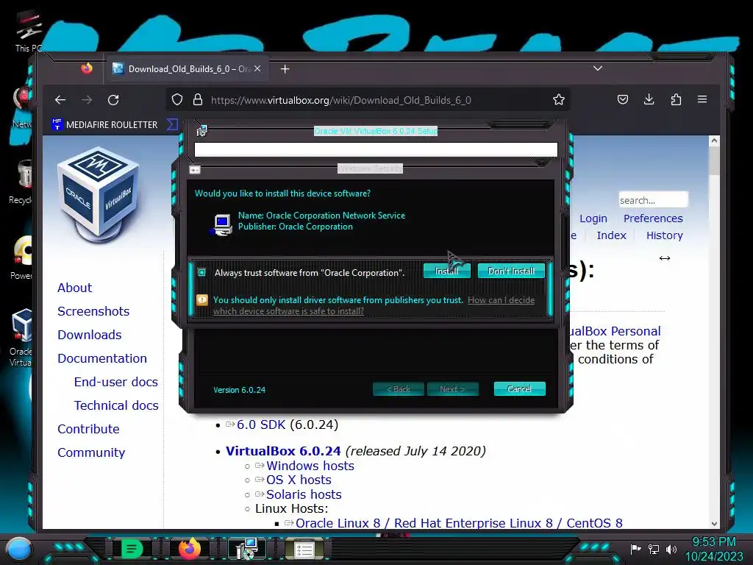The height and width of the screenshot is (565, 753).
Task: Open the Oracle VirtualBox desktop shortcut
Action: coord(21,338)
